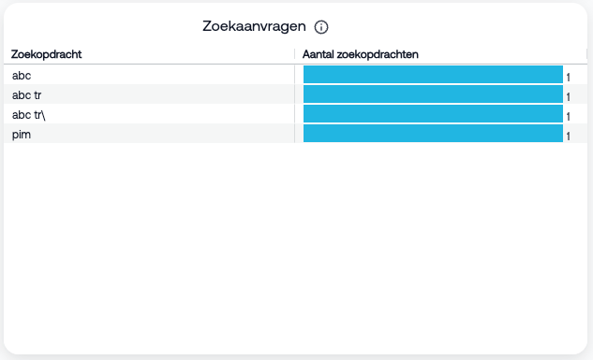Image resolution: width=593 pixels, height=360 pixels.
Task: Click the blue bar for 'abc'
Action: 433,75
